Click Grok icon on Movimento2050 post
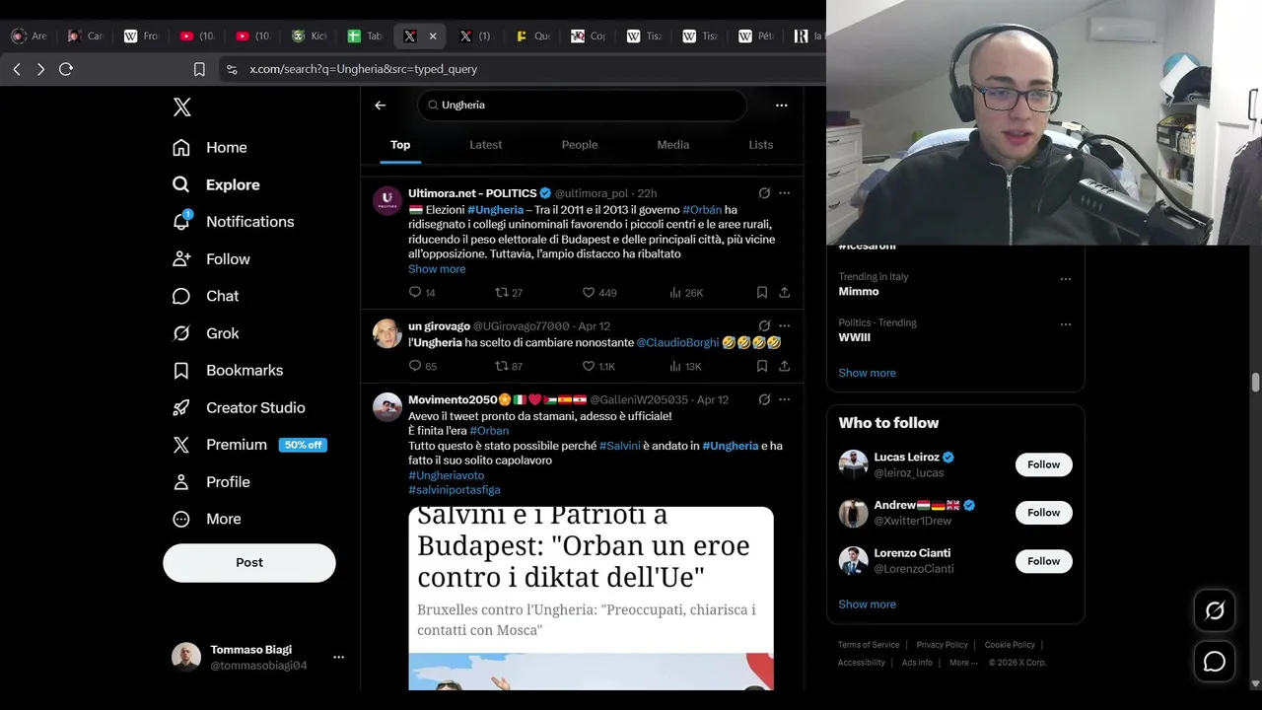This screenshot has height=710, width=1262. coord(764,399)
